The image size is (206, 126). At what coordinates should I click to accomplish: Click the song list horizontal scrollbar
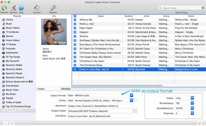tap(118, 86)
